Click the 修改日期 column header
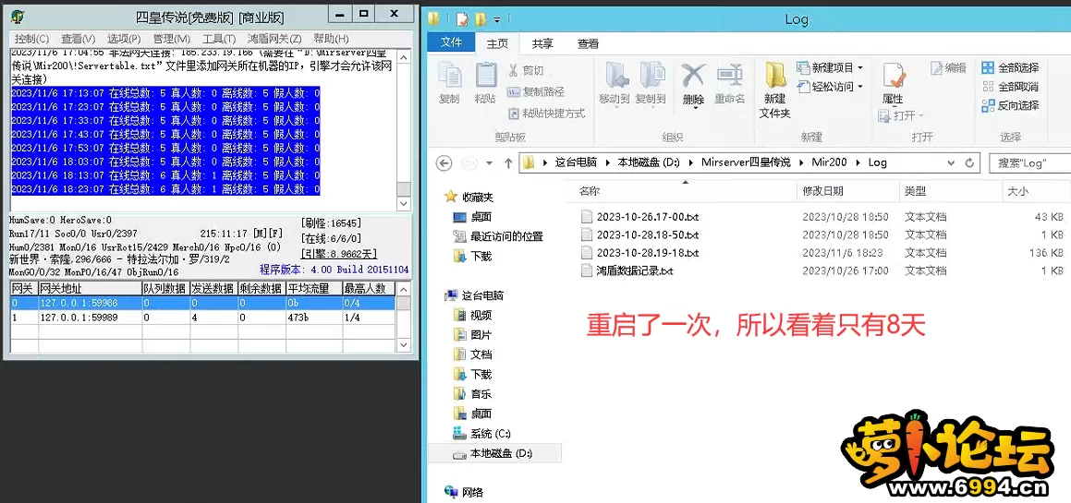The height and width of the screenshot is (503, 1071). [x=848, y=191]
